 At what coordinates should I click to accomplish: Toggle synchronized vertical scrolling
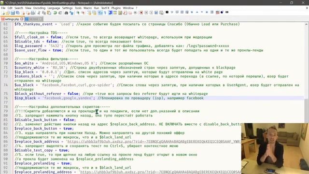click(89, 13)
